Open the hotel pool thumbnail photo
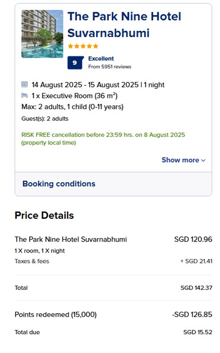 [x=42, y=34]
